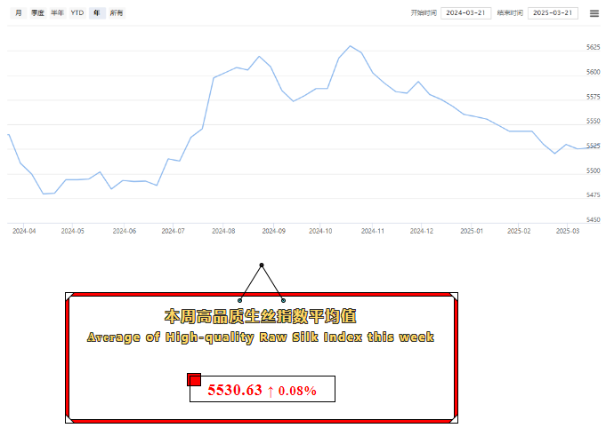Click the start date field 2024-03-21
Viewport: 606px width, 428px height.
tap(464, 13)
